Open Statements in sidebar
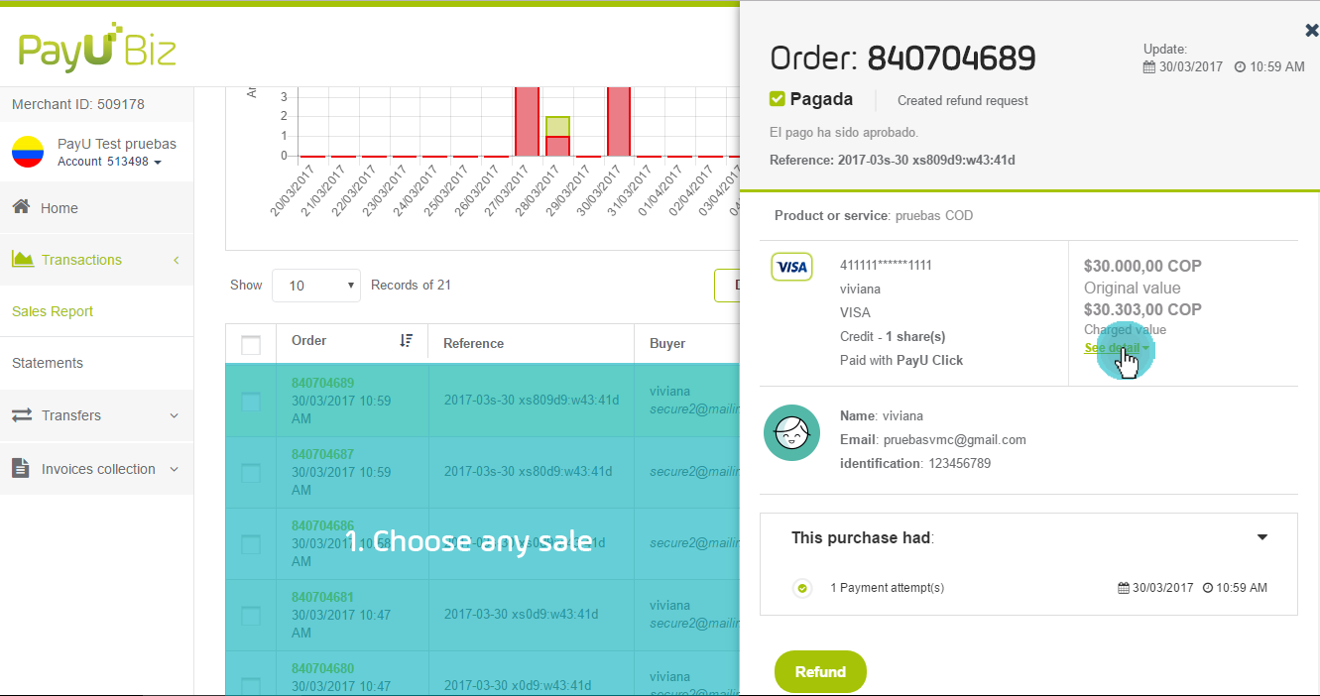This screenshot has width=1320, height=696. click(48, 363)
